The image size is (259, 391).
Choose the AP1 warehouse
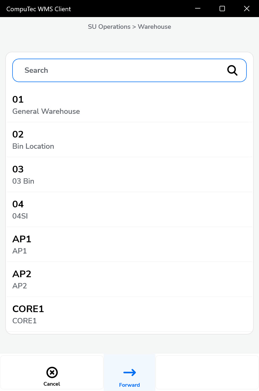coord(129,245)
